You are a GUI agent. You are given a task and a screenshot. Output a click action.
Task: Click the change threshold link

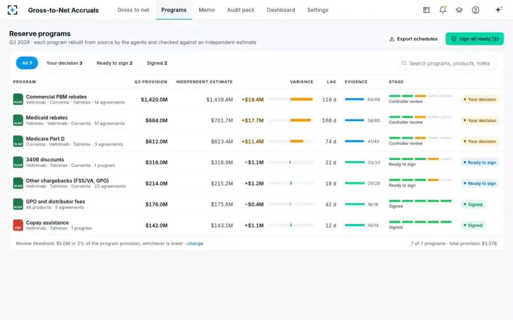tap(195, 244)
